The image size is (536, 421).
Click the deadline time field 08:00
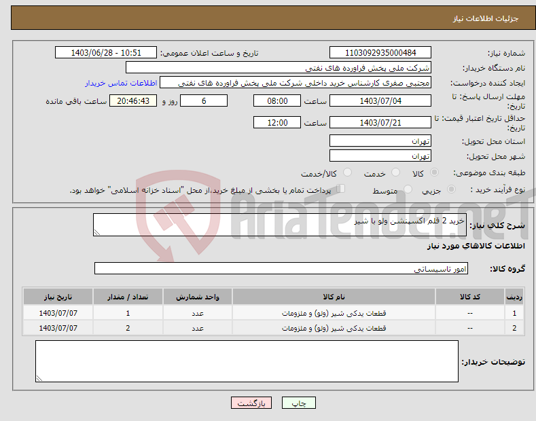(x=277, y=100)
